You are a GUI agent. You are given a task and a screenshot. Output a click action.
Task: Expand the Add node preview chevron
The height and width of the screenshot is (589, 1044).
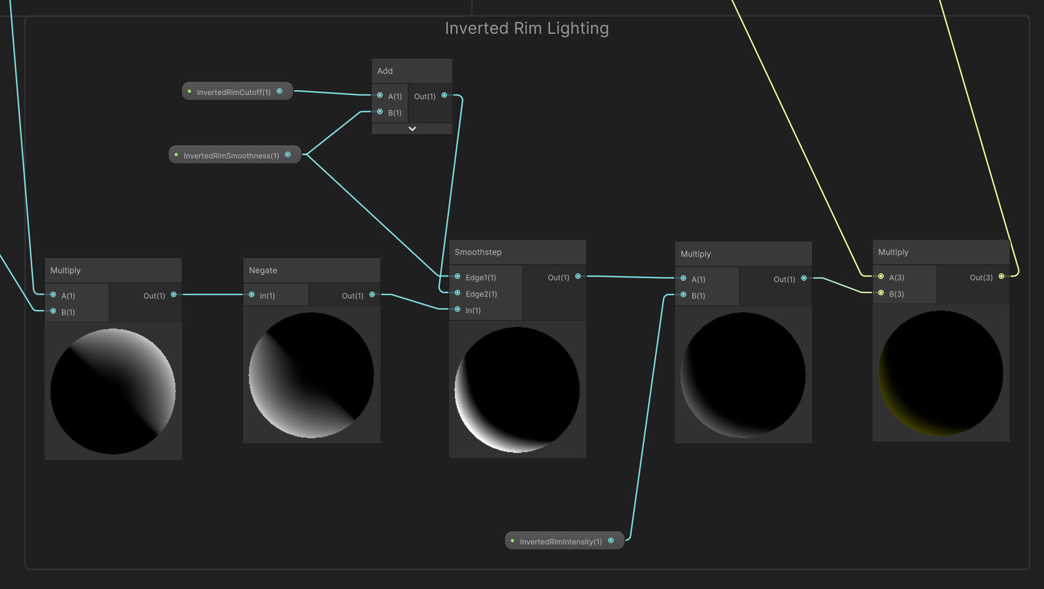(x=412, y=129)
